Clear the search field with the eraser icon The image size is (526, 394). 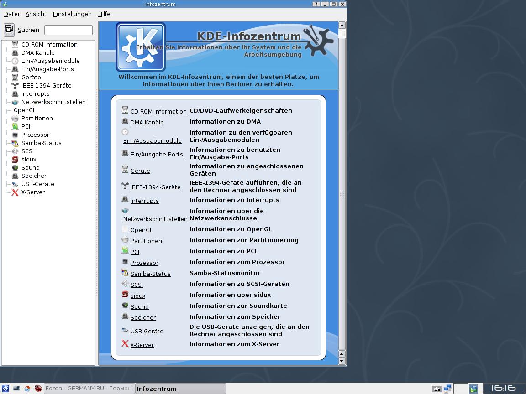(9, 30)
